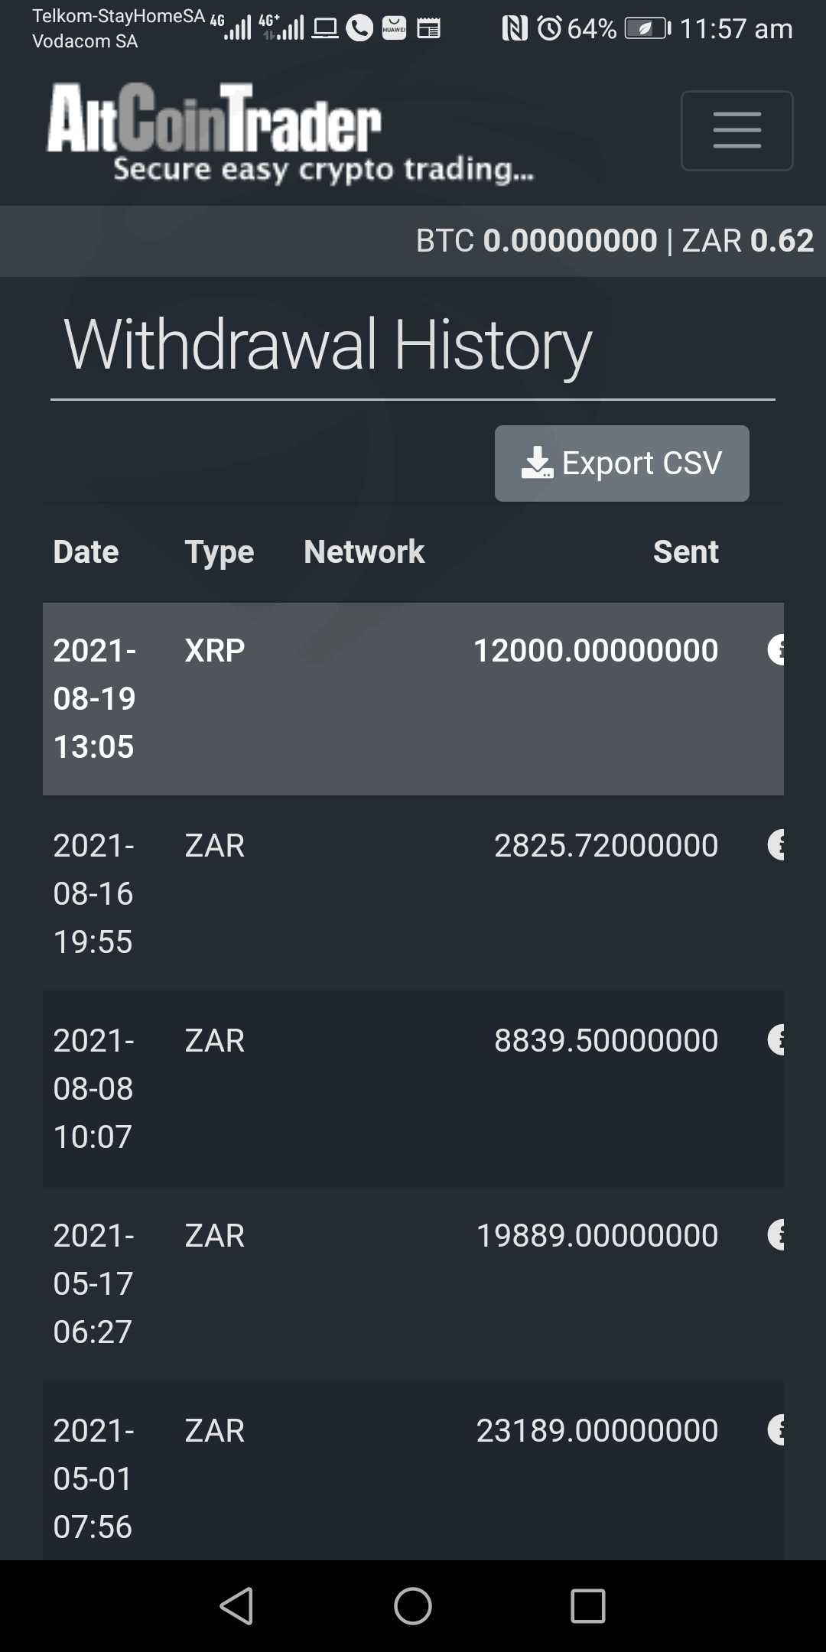826x1652 pixels.
Task: Tap the status icon on the XRP withdrawal row
Action: coord(776,650)
